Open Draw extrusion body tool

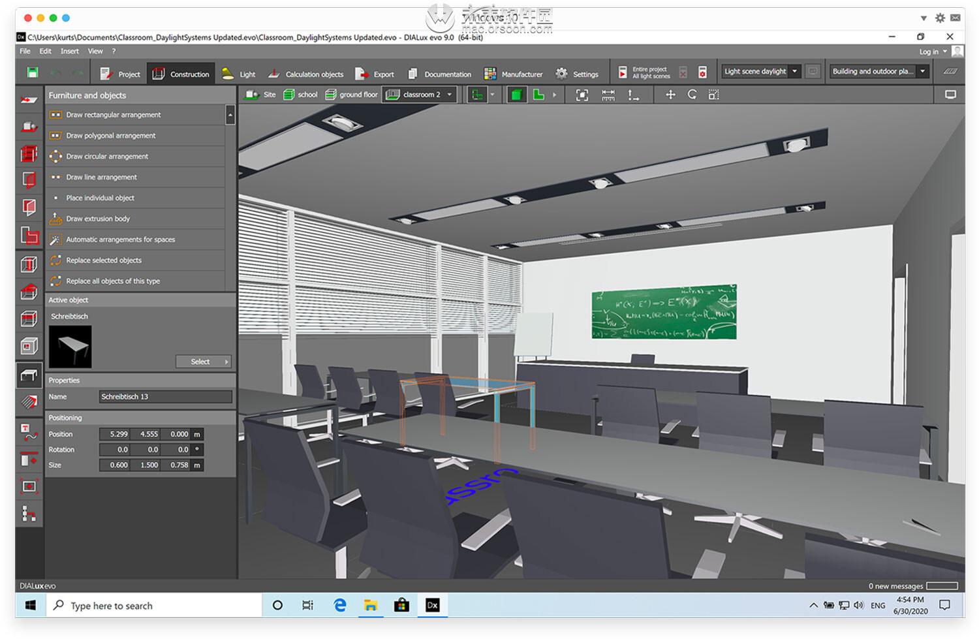pos(98,219)
